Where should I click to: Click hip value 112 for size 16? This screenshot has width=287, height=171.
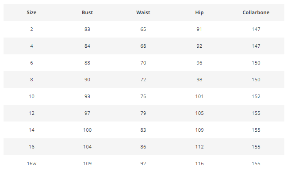[x=199, y=147]
